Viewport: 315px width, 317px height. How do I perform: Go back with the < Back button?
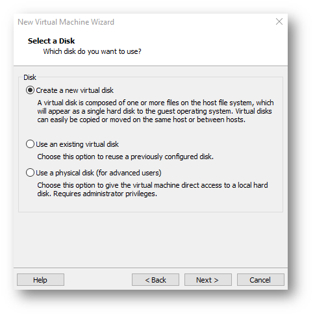point(155,280)
